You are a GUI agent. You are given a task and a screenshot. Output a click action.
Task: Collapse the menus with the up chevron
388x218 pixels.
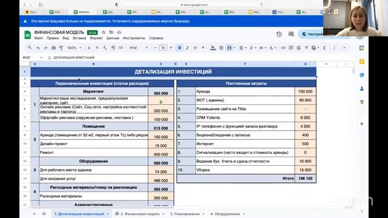pyautogui.click(x=344, y=48)
